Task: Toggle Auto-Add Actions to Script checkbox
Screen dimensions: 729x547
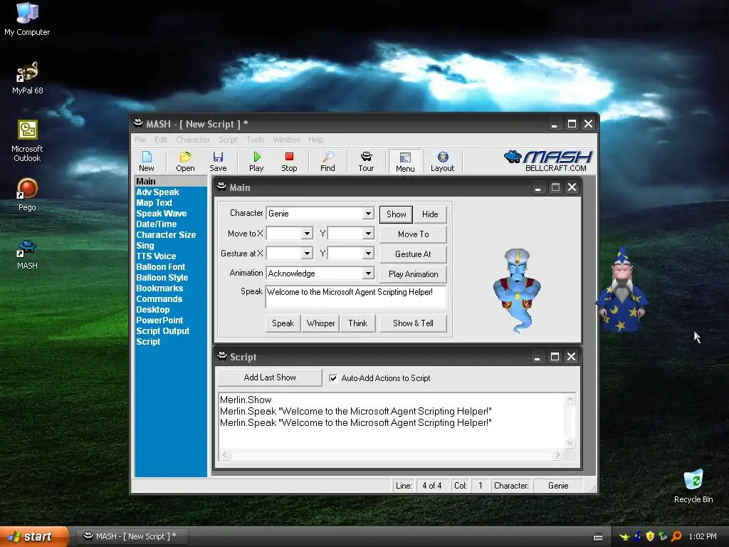Action: coord(333,378)
